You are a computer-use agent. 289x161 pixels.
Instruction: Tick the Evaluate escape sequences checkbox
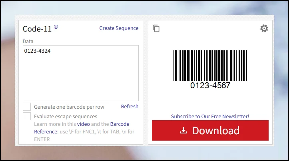[27, 116]
